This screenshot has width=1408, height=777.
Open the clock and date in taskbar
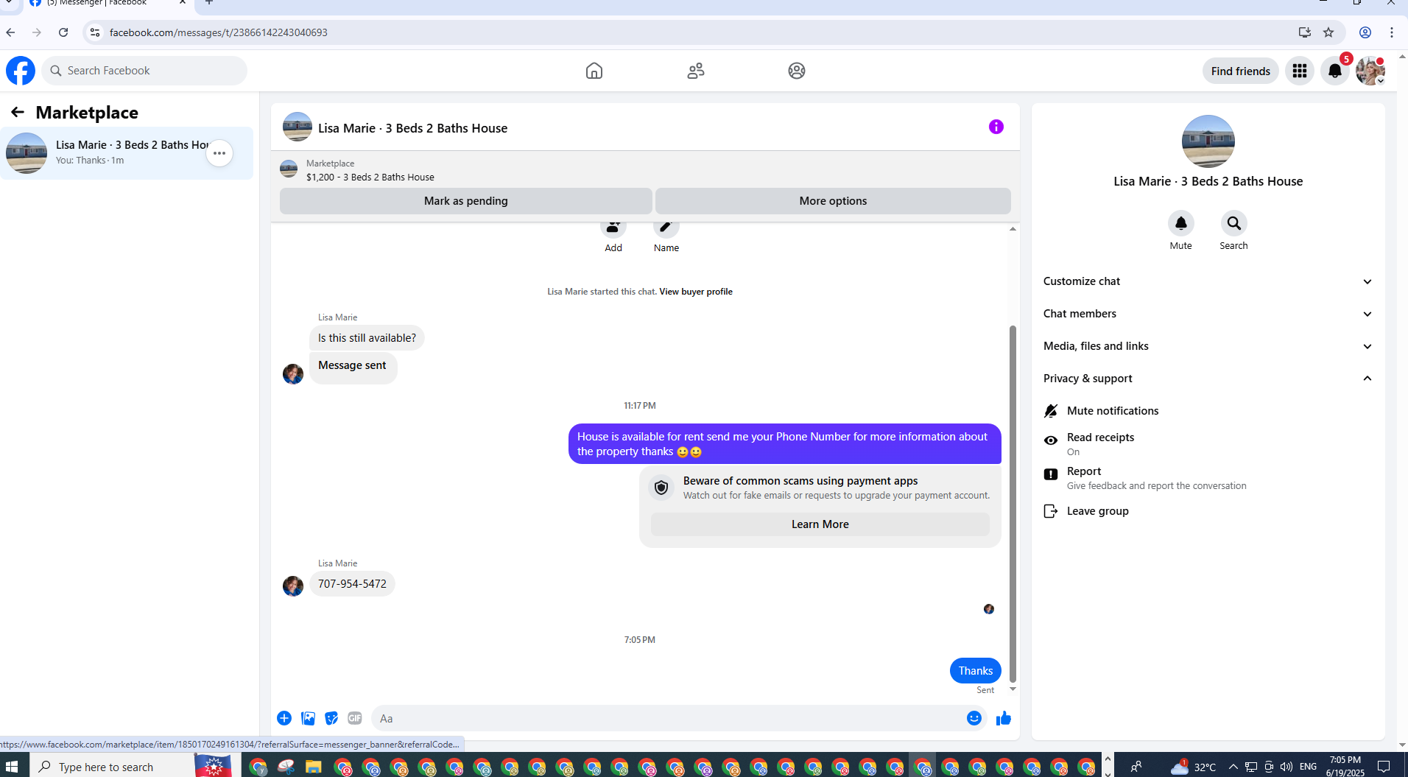[1345, 767]
